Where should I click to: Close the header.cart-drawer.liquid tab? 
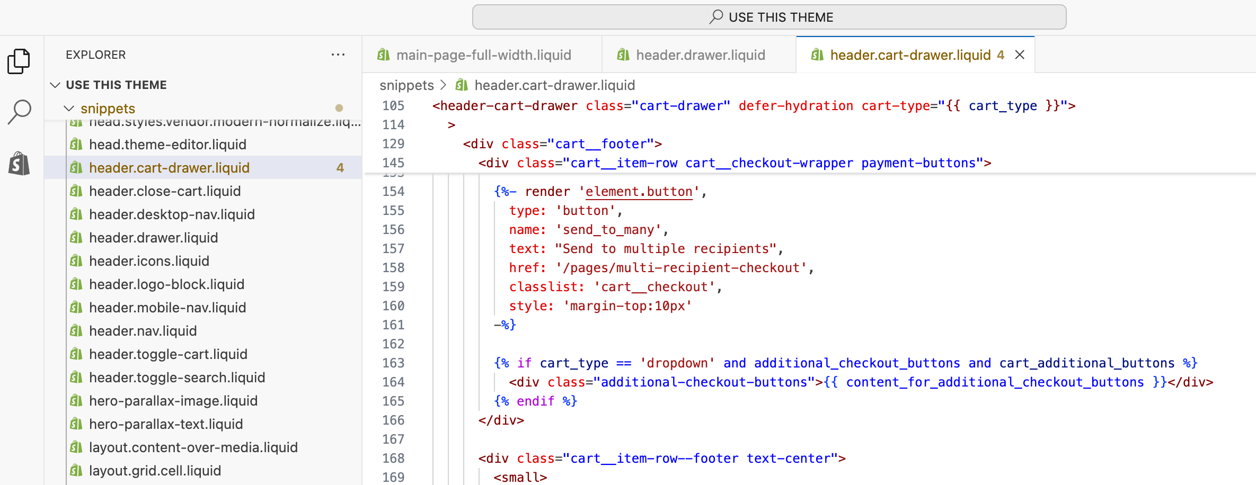[1020, 55]
